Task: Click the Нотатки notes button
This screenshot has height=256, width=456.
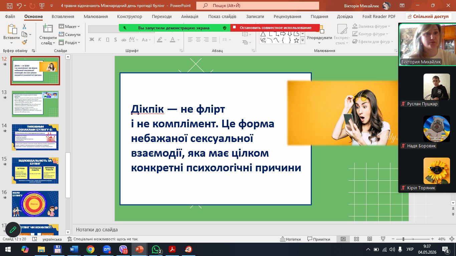Action: (290, 239)
